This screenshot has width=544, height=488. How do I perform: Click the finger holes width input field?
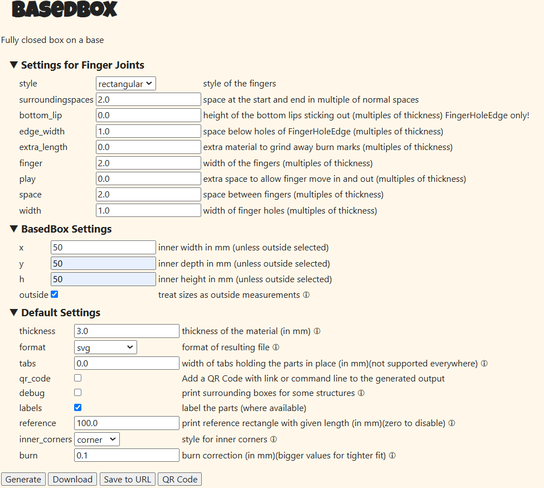pyautogui.click(x=148, y=211)
